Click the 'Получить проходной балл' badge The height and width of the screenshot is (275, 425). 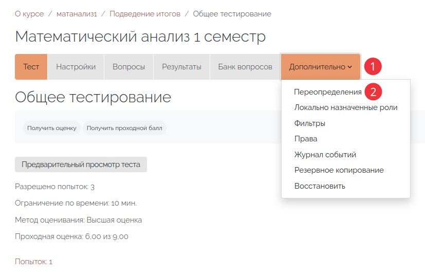click(124, 128)
